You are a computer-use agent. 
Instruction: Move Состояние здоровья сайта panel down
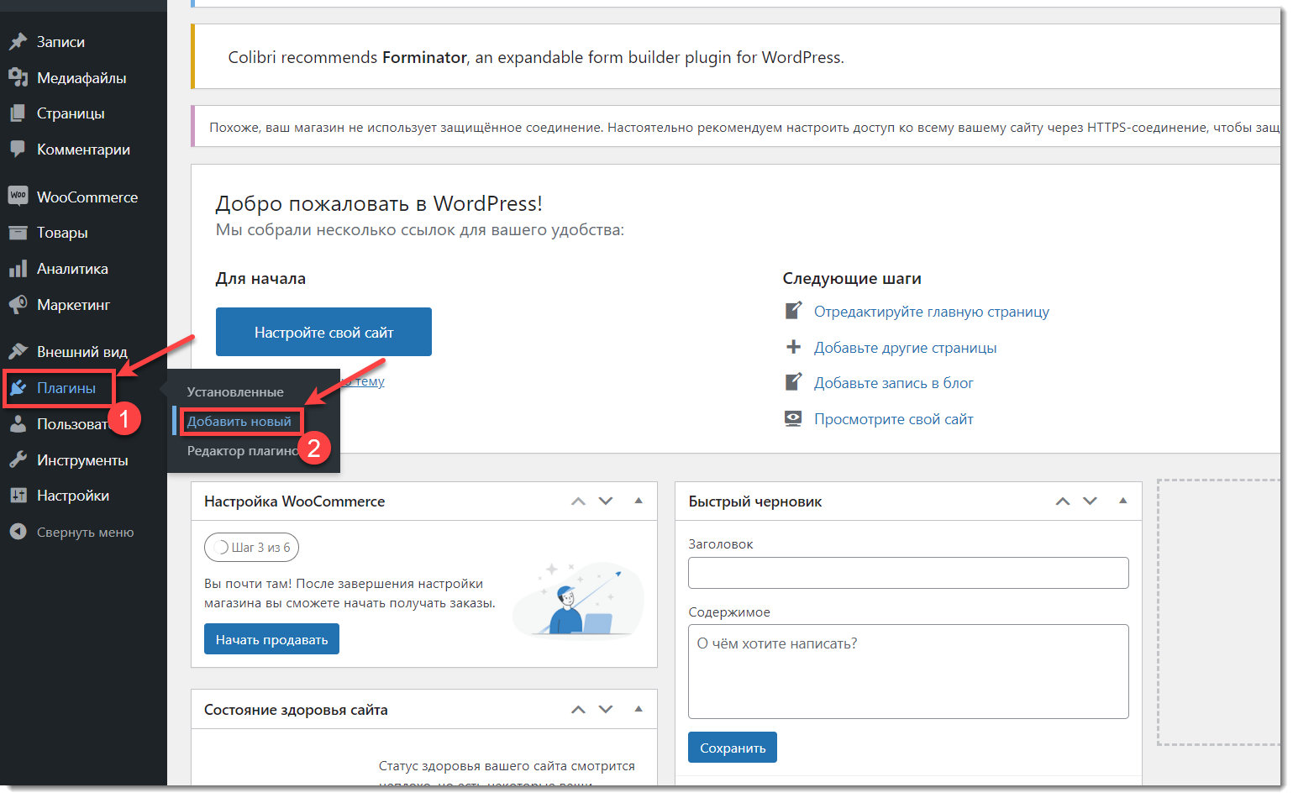click(x=606, y=709)
